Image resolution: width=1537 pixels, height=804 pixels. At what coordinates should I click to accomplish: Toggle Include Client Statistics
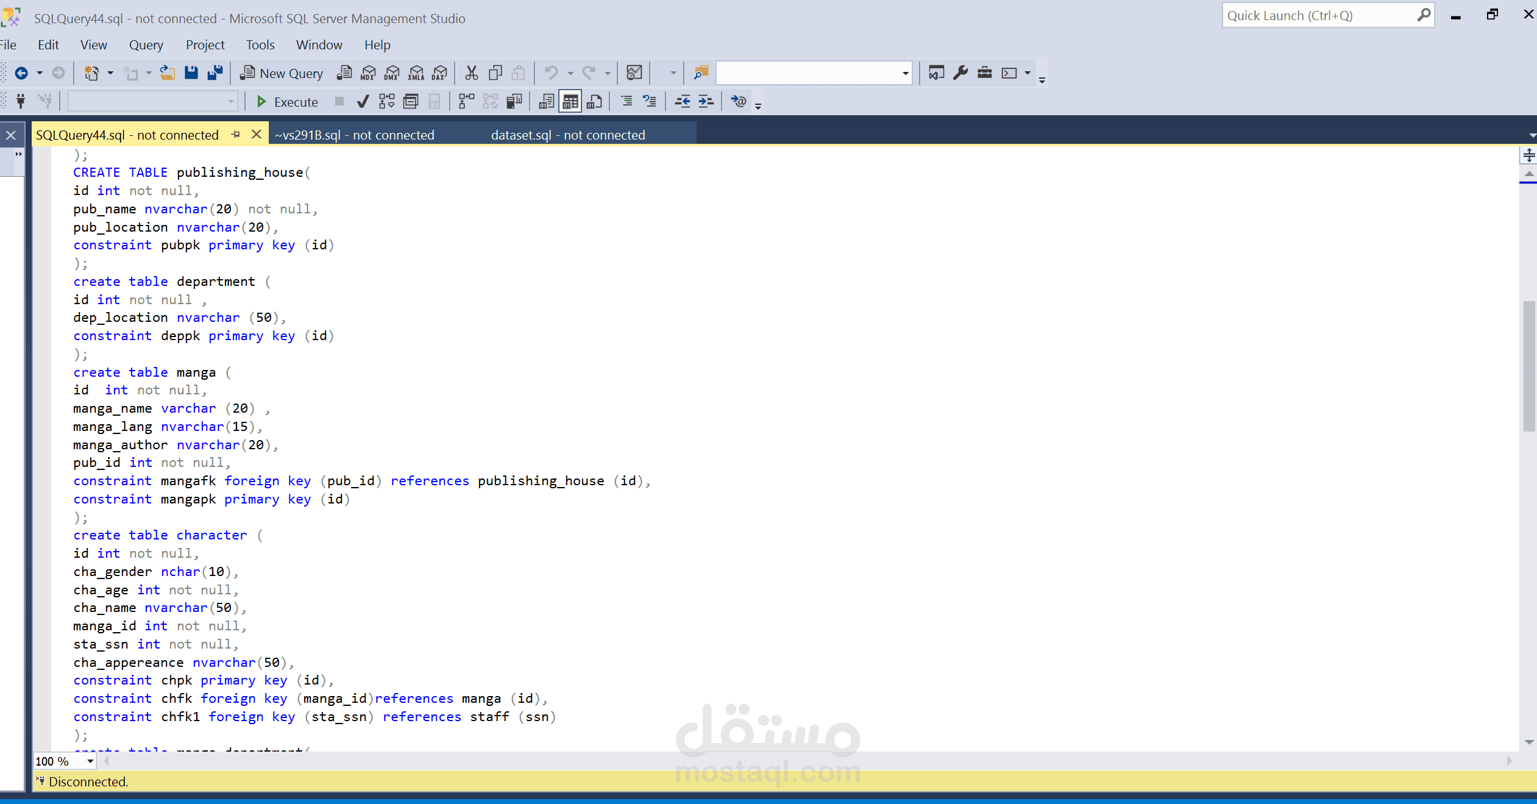pos(514,101)
